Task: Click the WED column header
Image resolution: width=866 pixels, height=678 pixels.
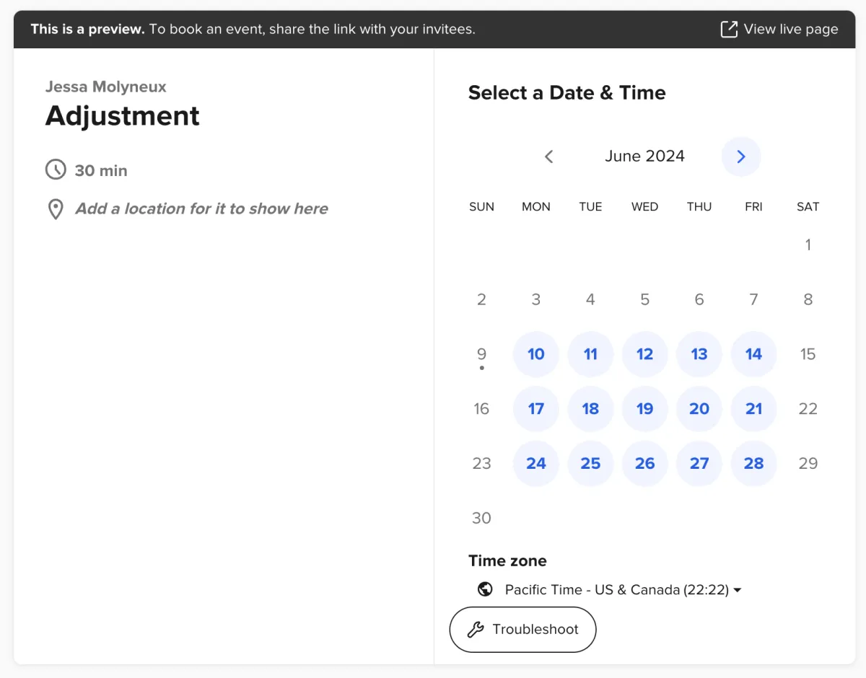Action: click(645, 206)
